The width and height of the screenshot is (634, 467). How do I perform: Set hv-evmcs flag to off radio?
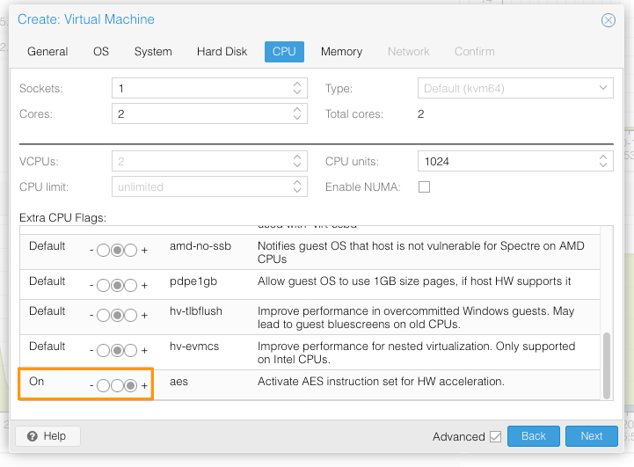[x=103, y=351]
